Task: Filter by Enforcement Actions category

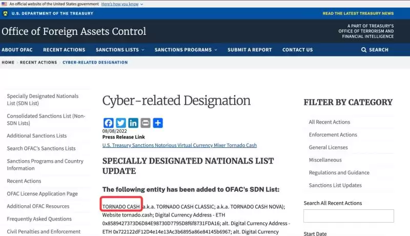Action: [333, 135]
